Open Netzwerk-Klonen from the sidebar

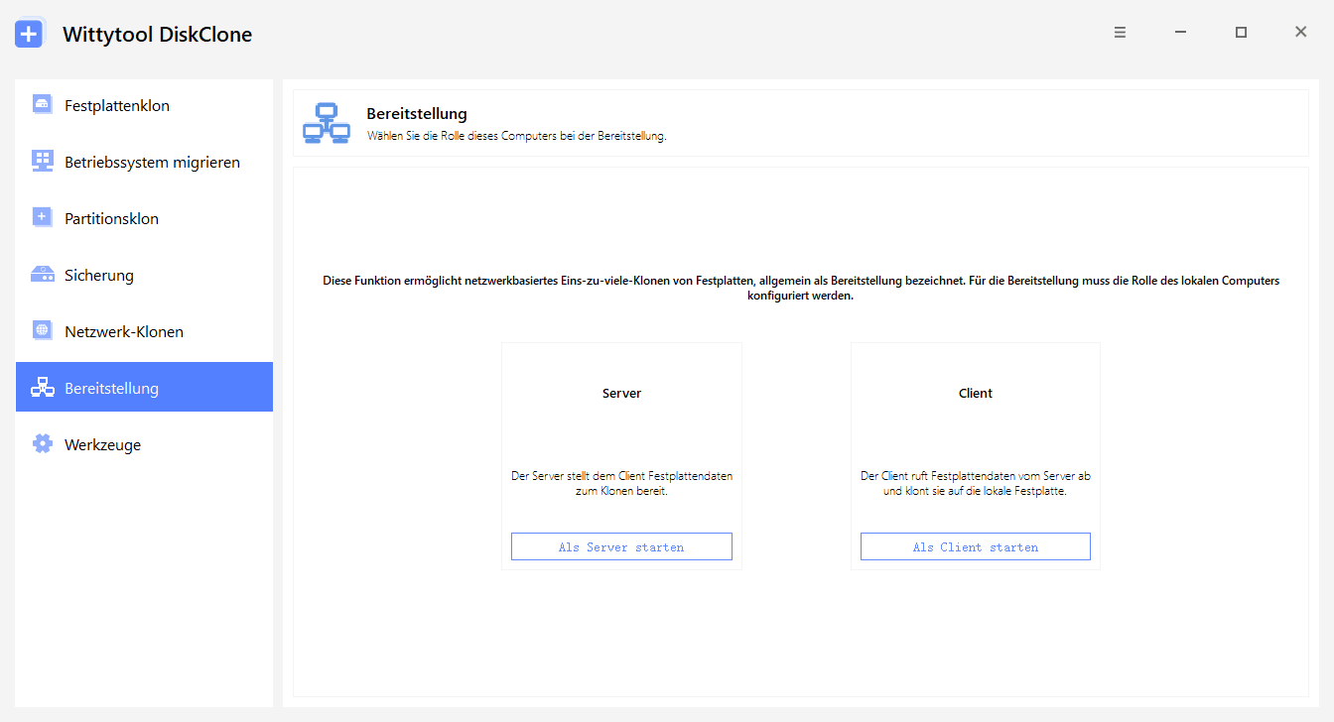tap(144, 332)
